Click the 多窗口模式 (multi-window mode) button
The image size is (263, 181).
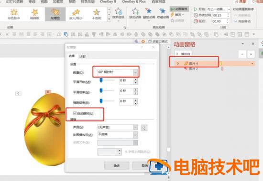(x=158, y=41)
